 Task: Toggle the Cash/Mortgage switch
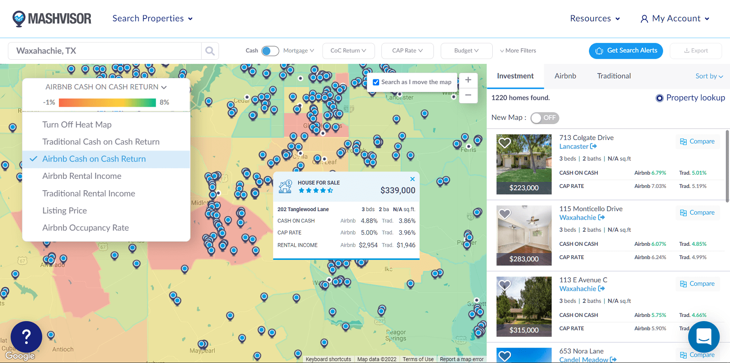pos(270,51)
